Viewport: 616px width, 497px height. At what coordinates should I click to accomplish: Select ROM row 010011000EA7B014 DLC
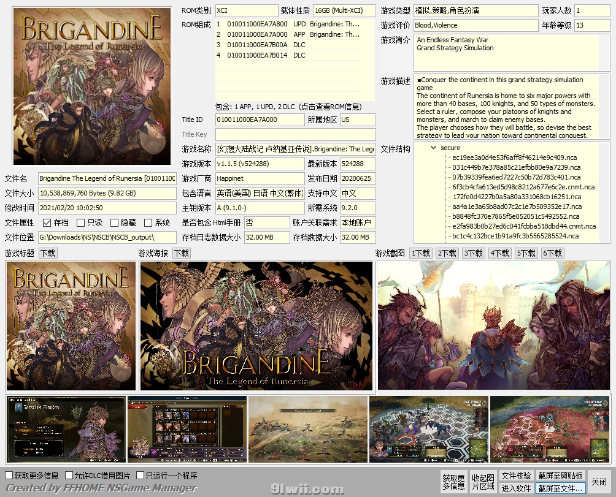click(x=288, y=55)
